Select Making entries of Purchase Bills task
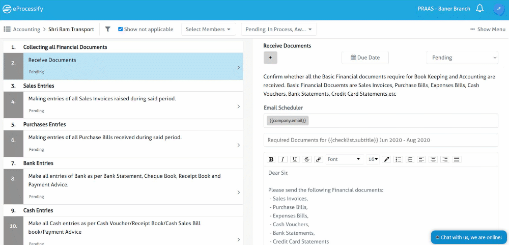The height and width of the screenshot is (245, 509). [x=123, y=144]
